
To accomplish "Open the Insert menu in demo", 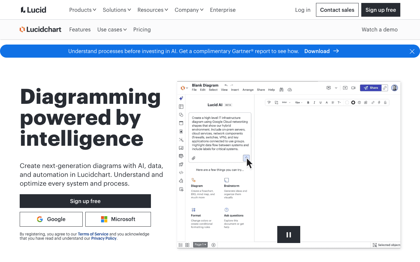I will pos(235,90).
